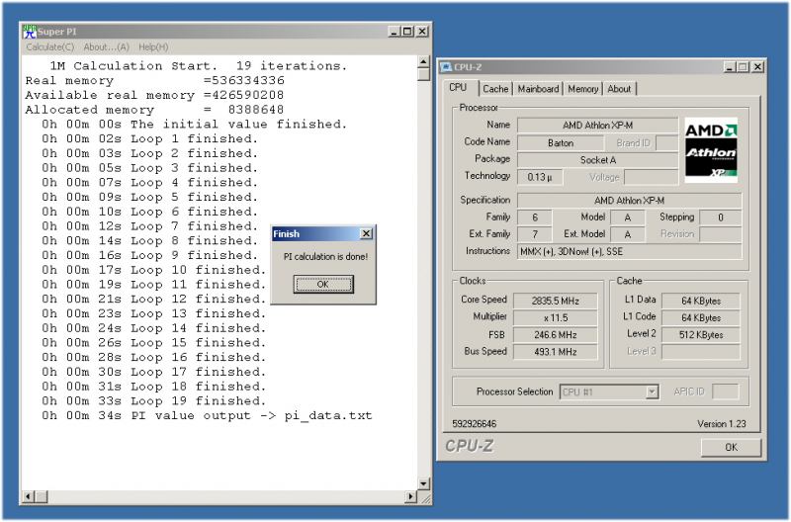Click the 'PI calculation is done!' message

coord(325,256)
